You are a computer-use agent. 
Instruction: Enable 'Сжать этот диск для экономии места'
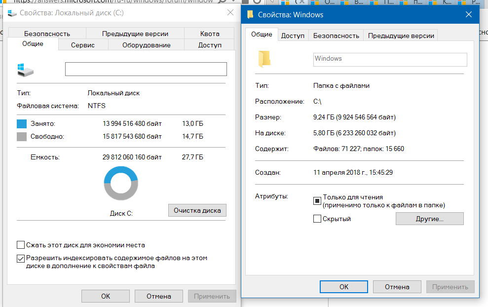pos(21,245)
